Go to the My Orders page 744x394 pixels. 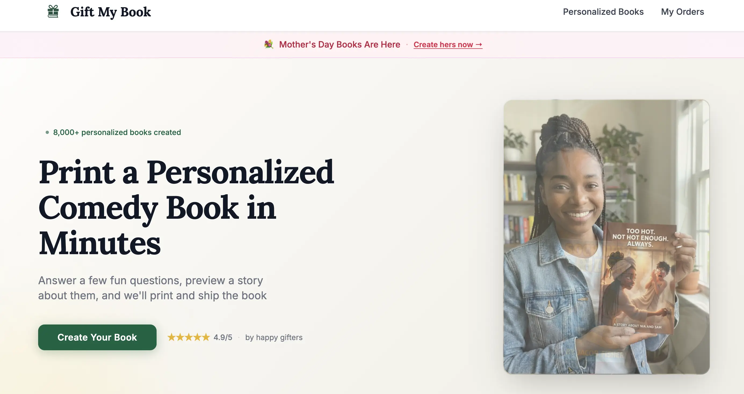pos(682,12)
